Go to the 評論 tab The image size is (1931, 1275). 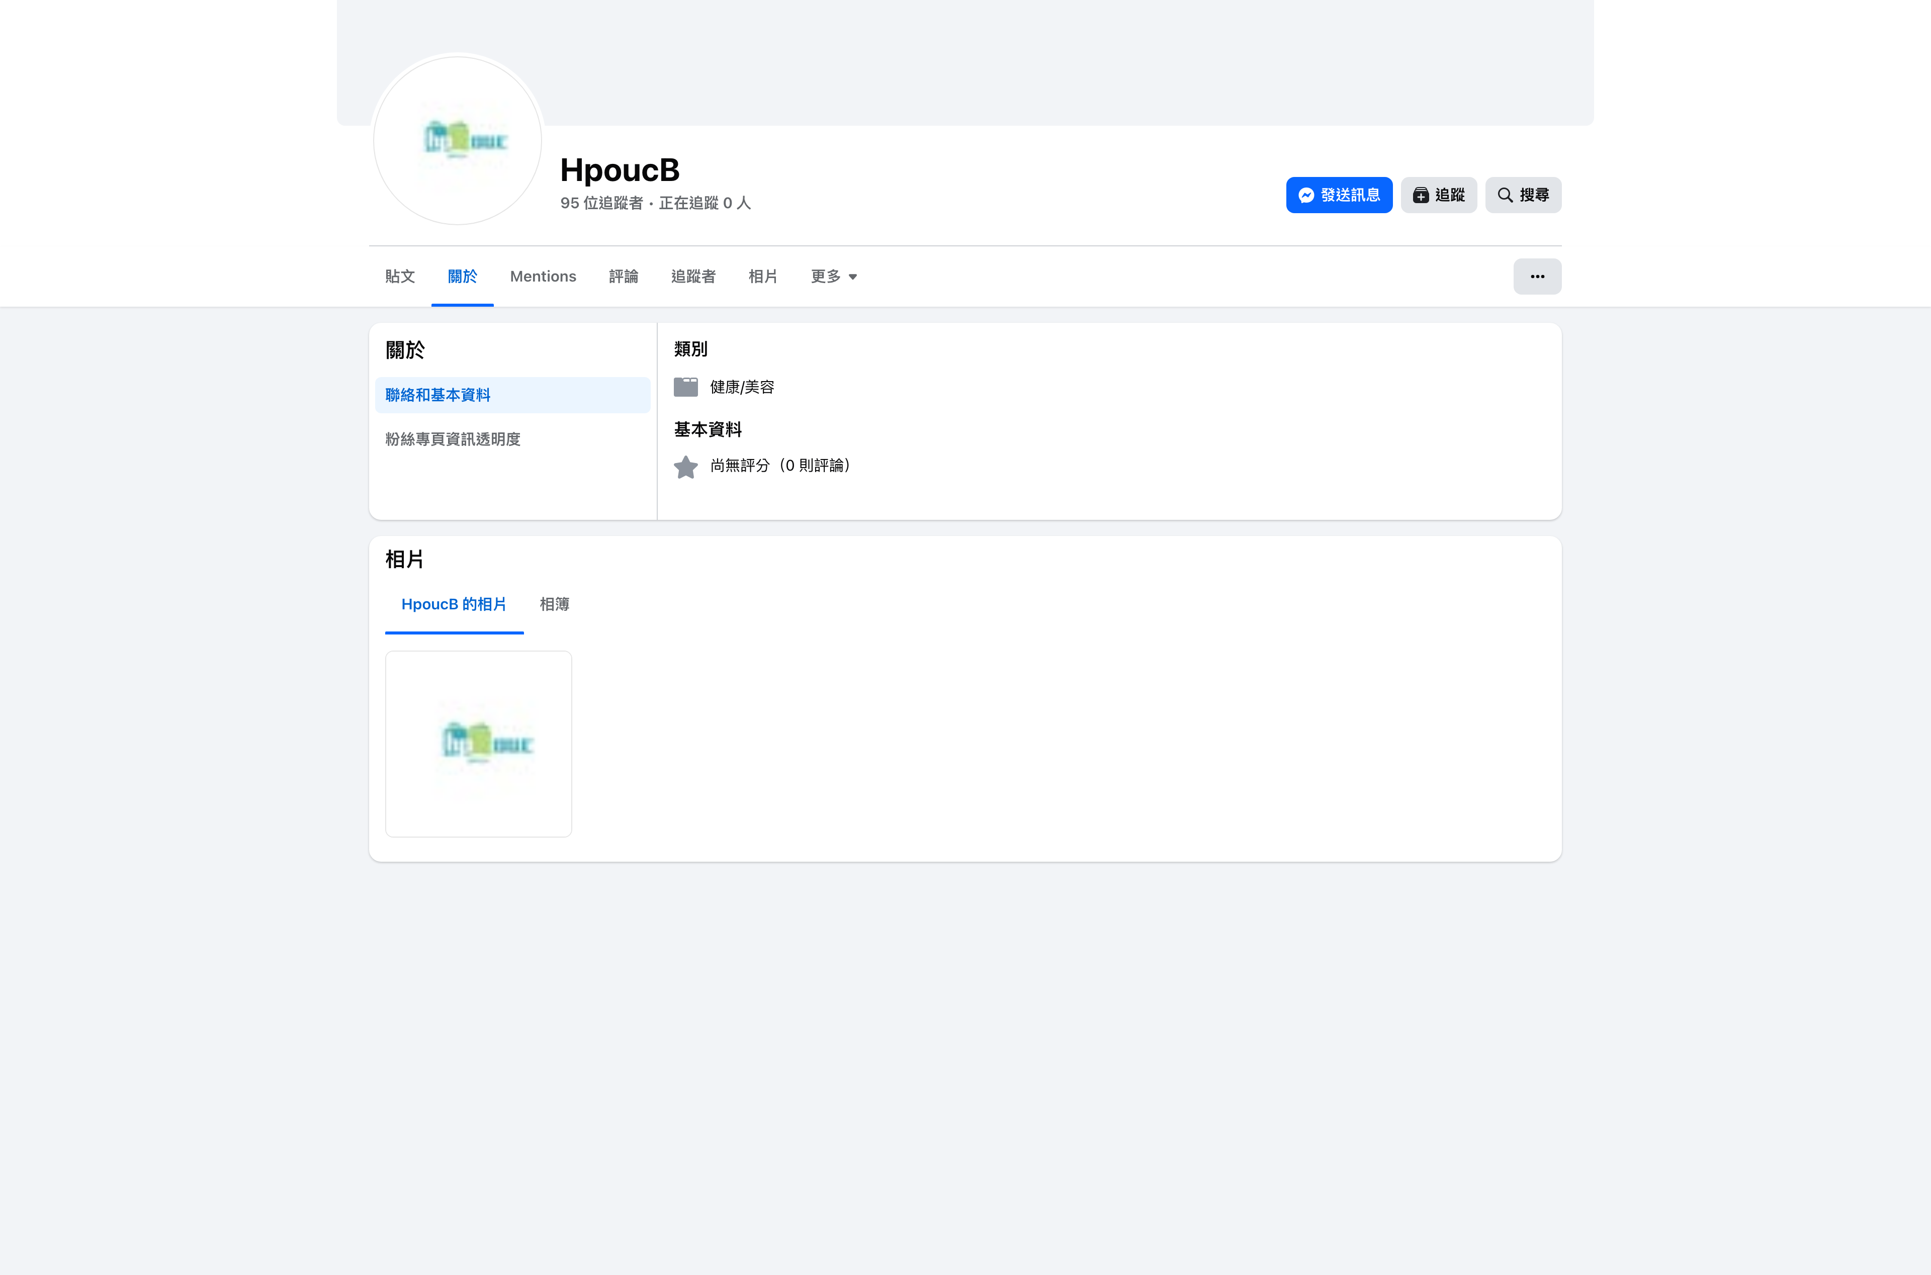pos(623,277)
